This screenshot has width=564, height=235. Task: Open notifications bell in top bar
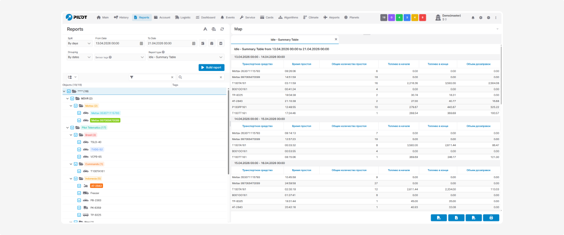(x=473, y=18)
